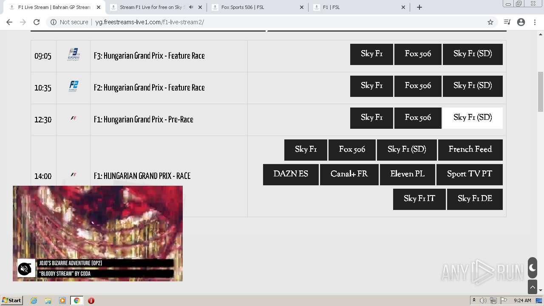Click the 9:24 AM taskbar clock

(x=522, y=300)
